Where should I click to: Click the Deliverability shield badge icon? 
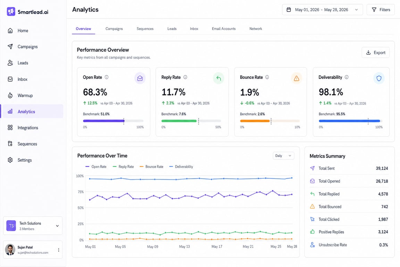(x=379, y=78)
